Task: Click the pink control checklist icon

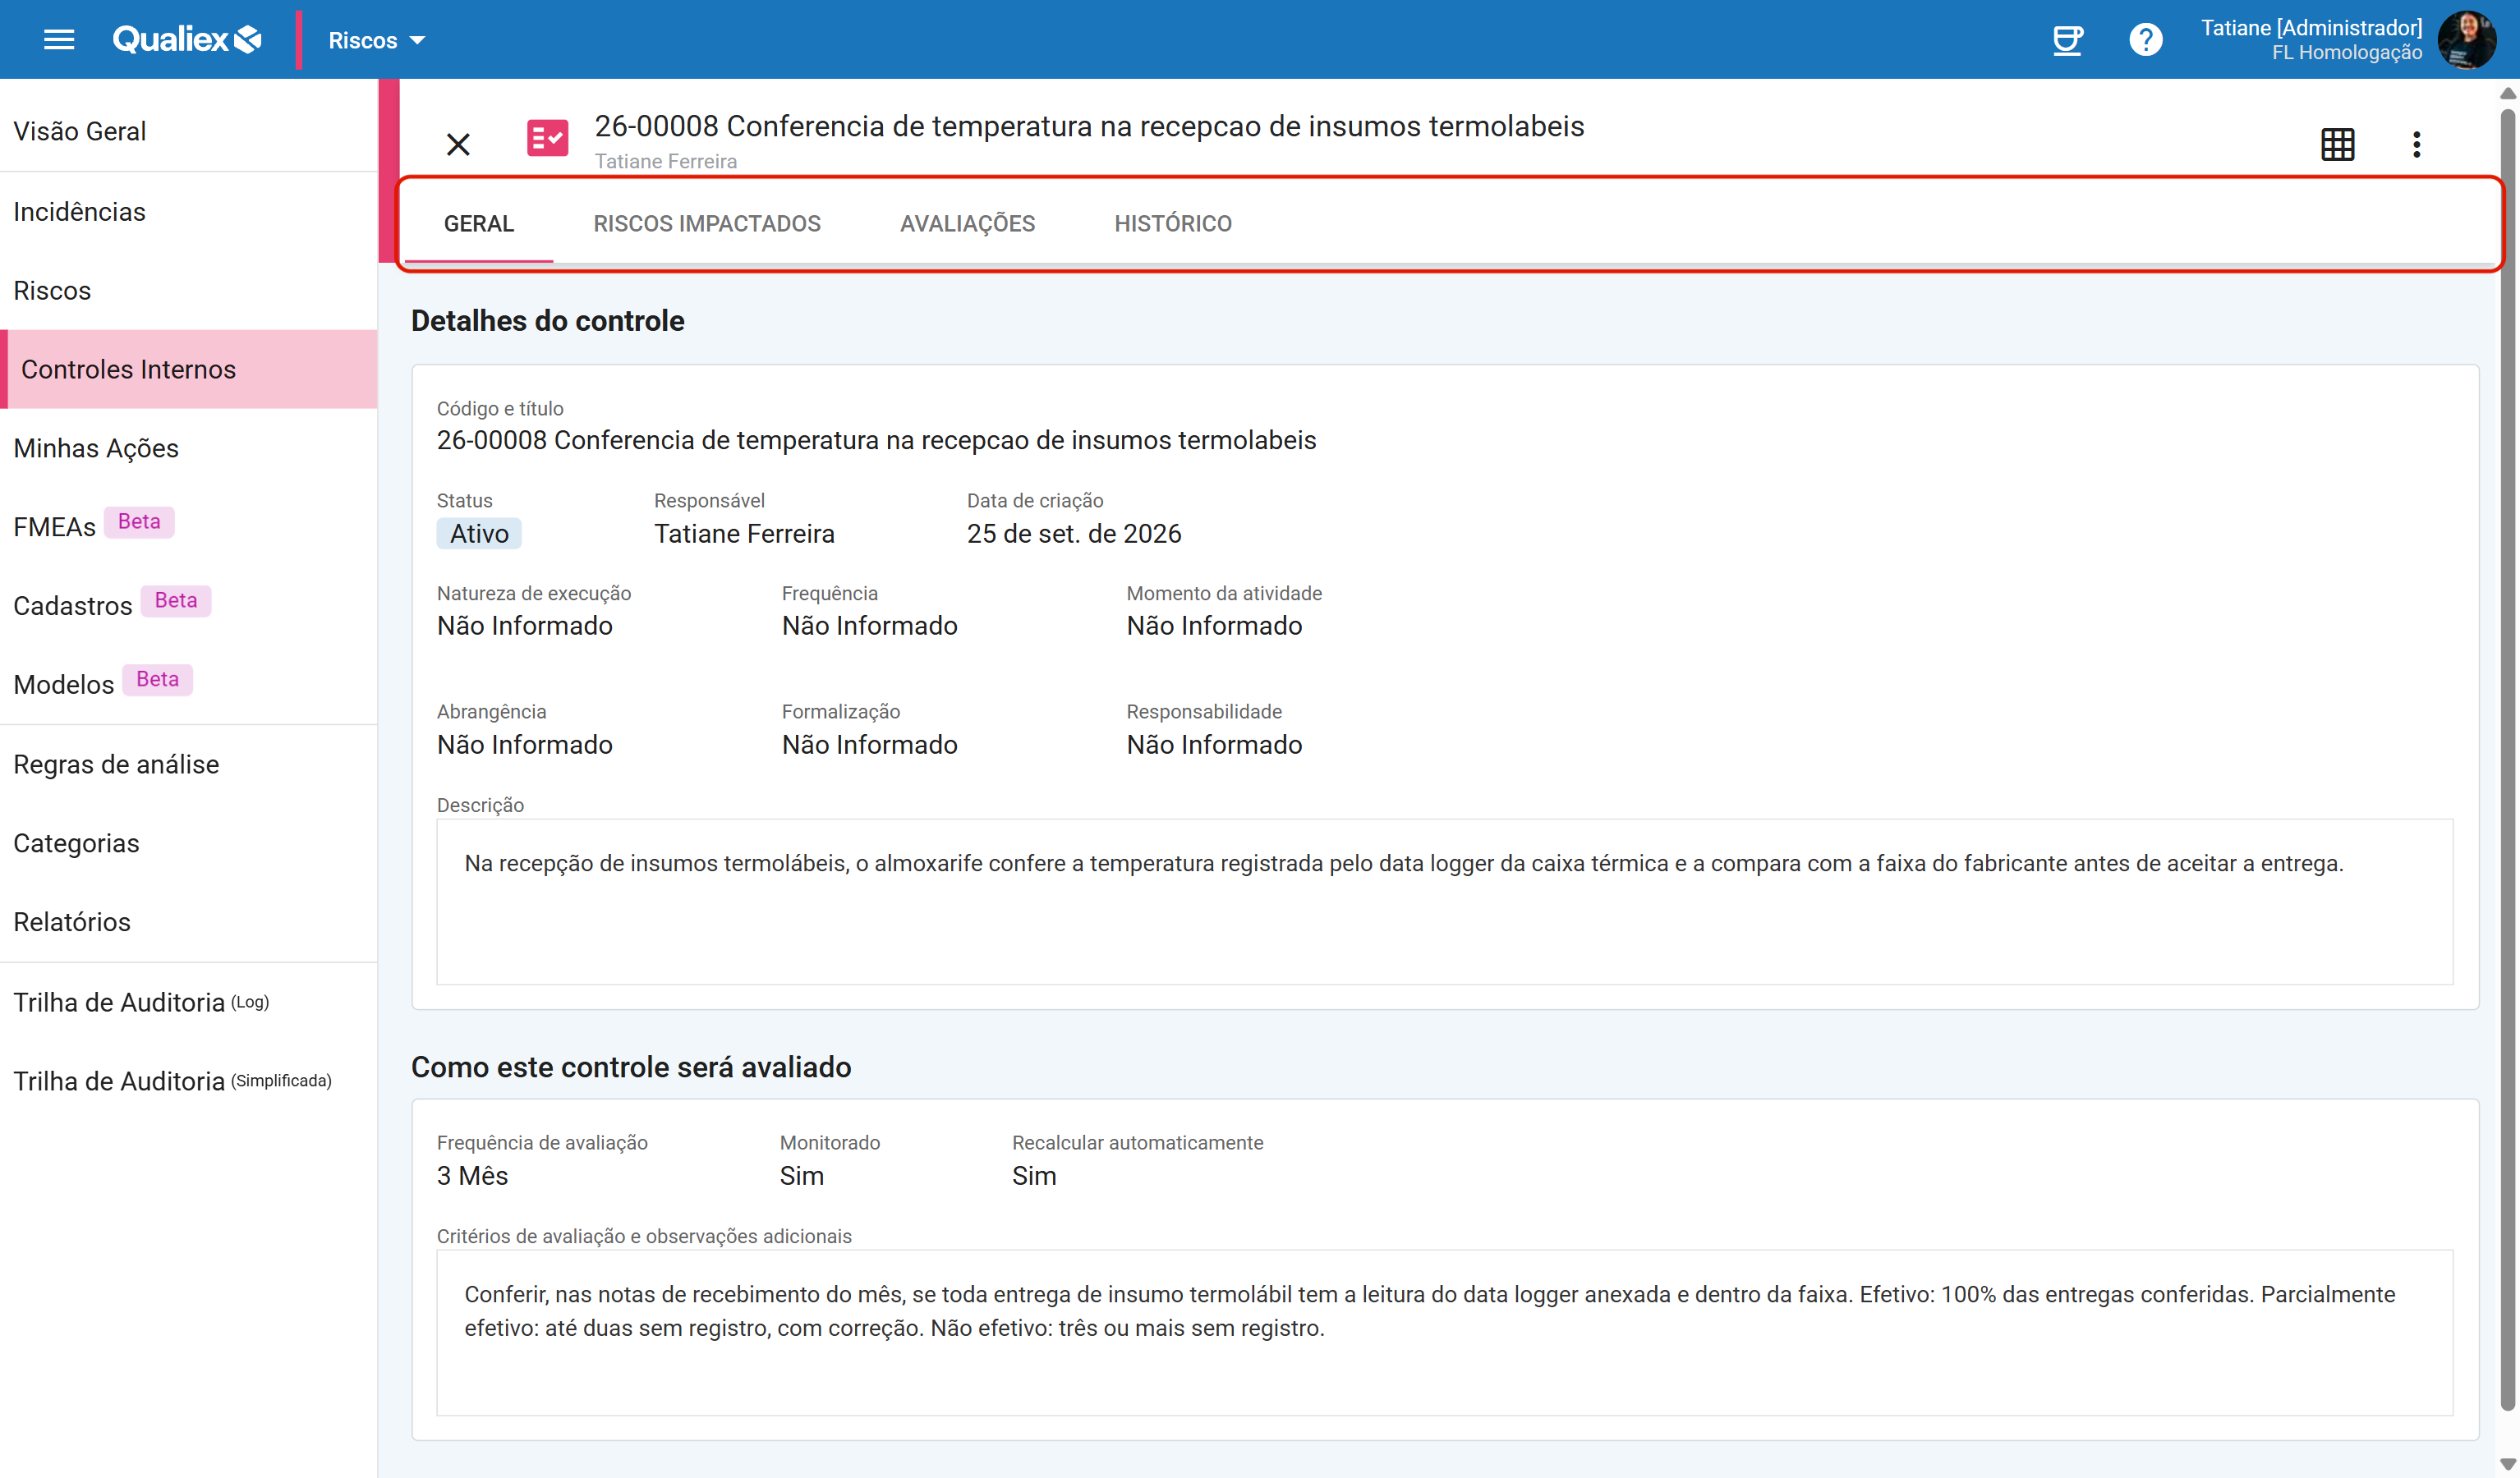Action: click(x=547, y=138)
